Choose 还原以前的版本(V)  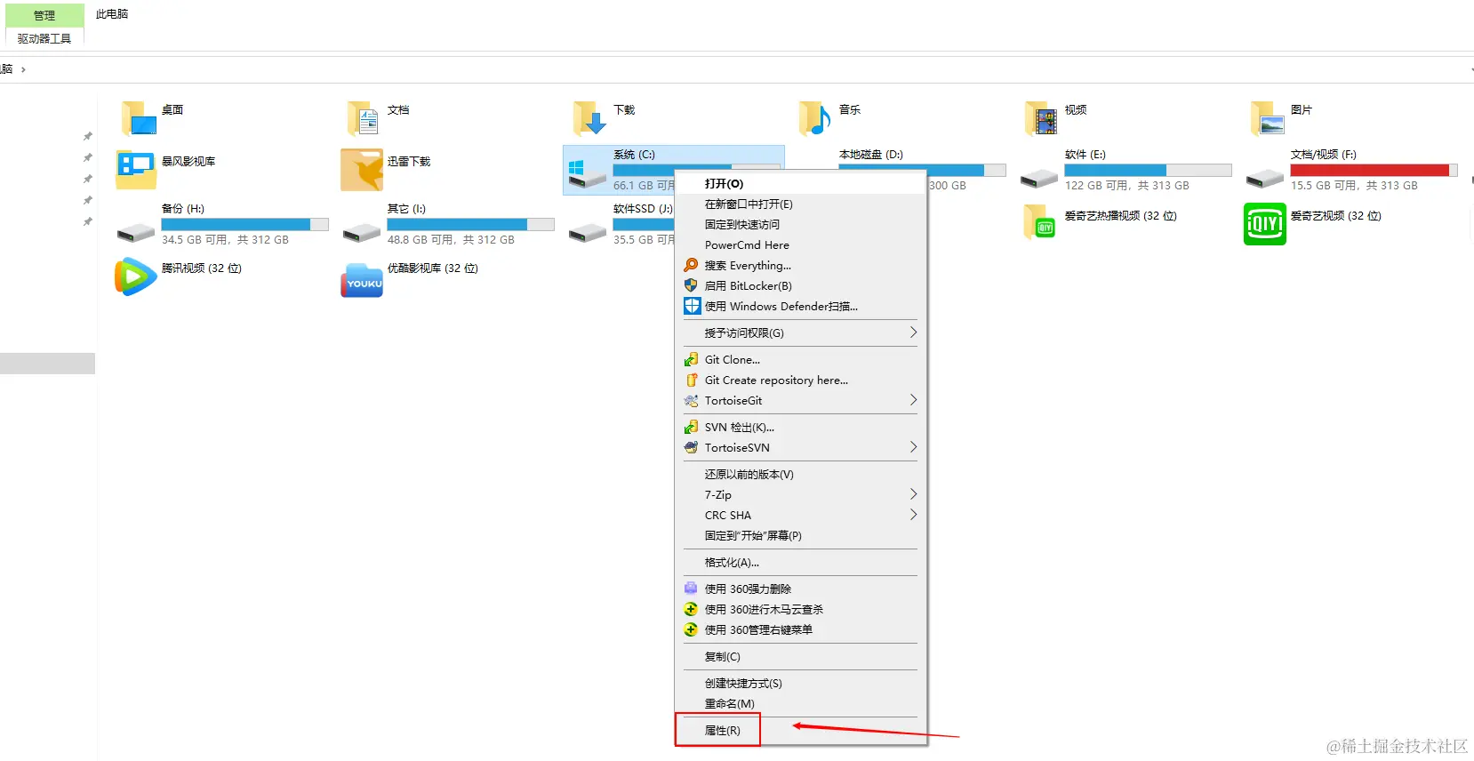coord(801,474)
